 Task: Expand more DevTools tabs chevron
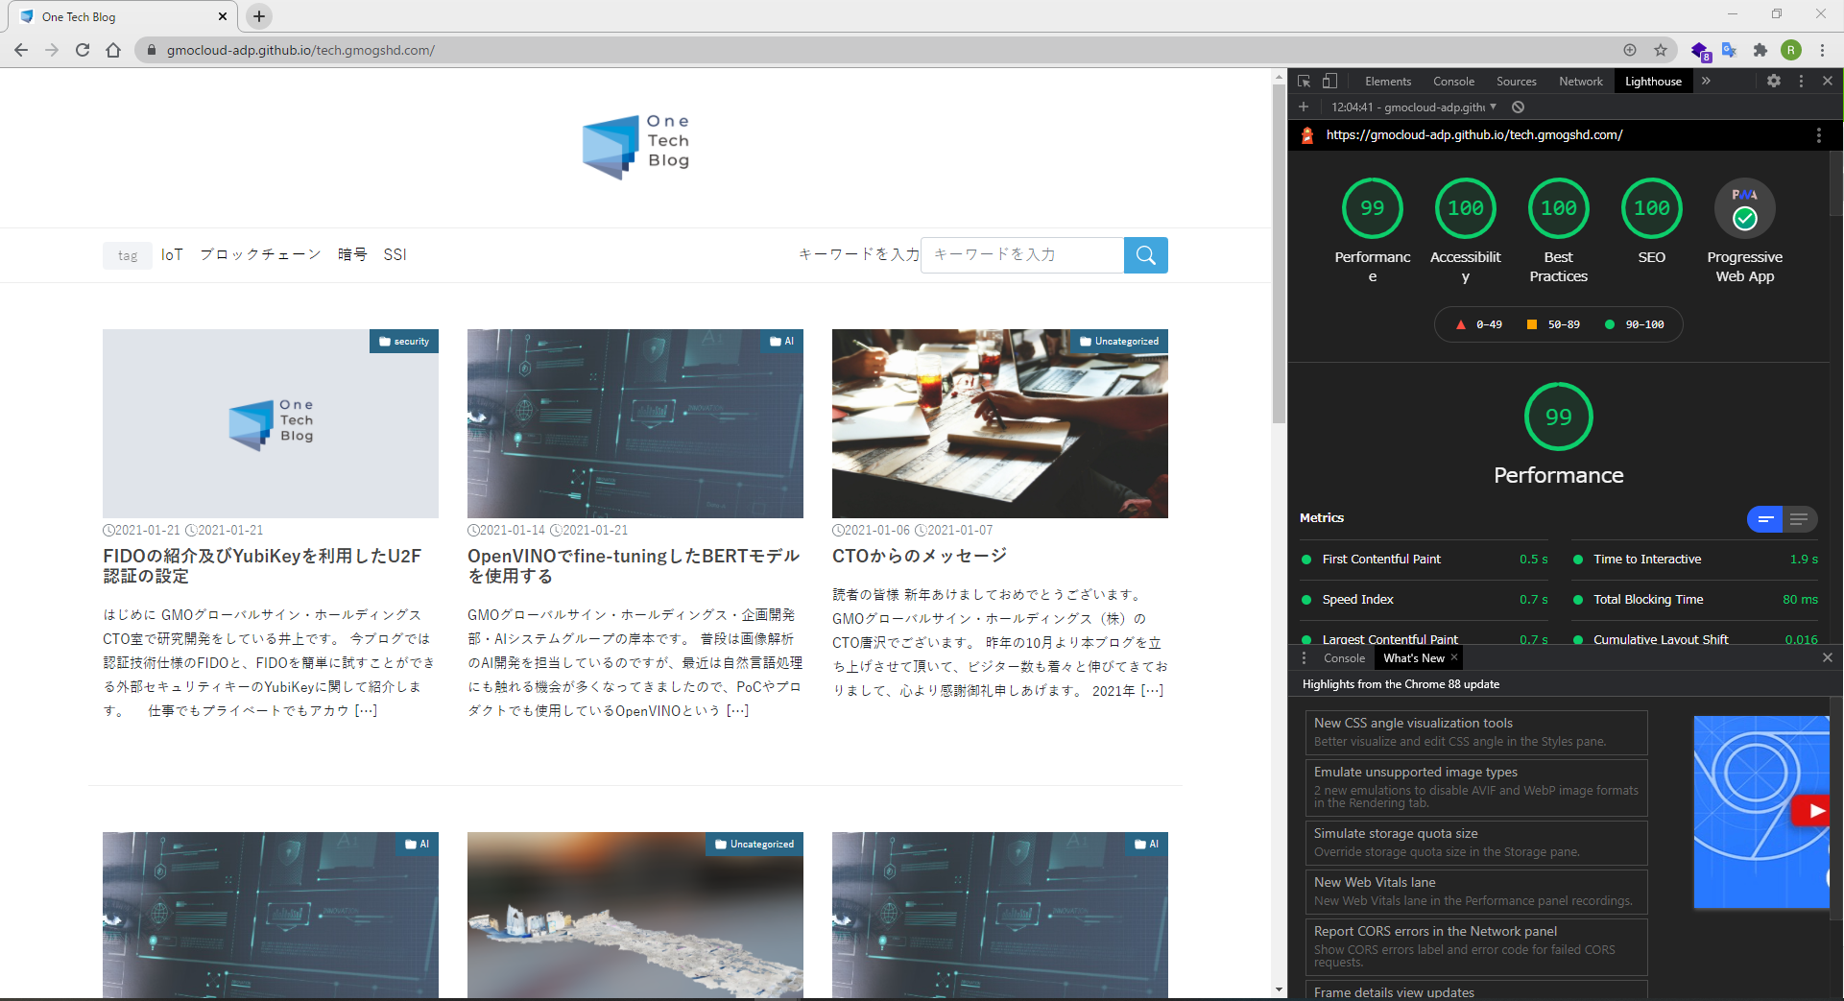(x=1706, y=82)
